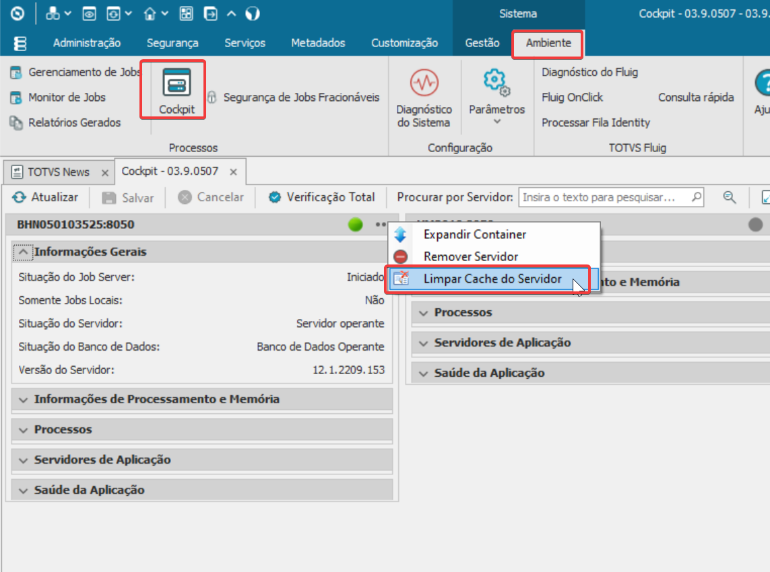This screenshot has width=770, height=572.
Task: Open the Customização ribbon tab
Action: click(x=404, y=43)
